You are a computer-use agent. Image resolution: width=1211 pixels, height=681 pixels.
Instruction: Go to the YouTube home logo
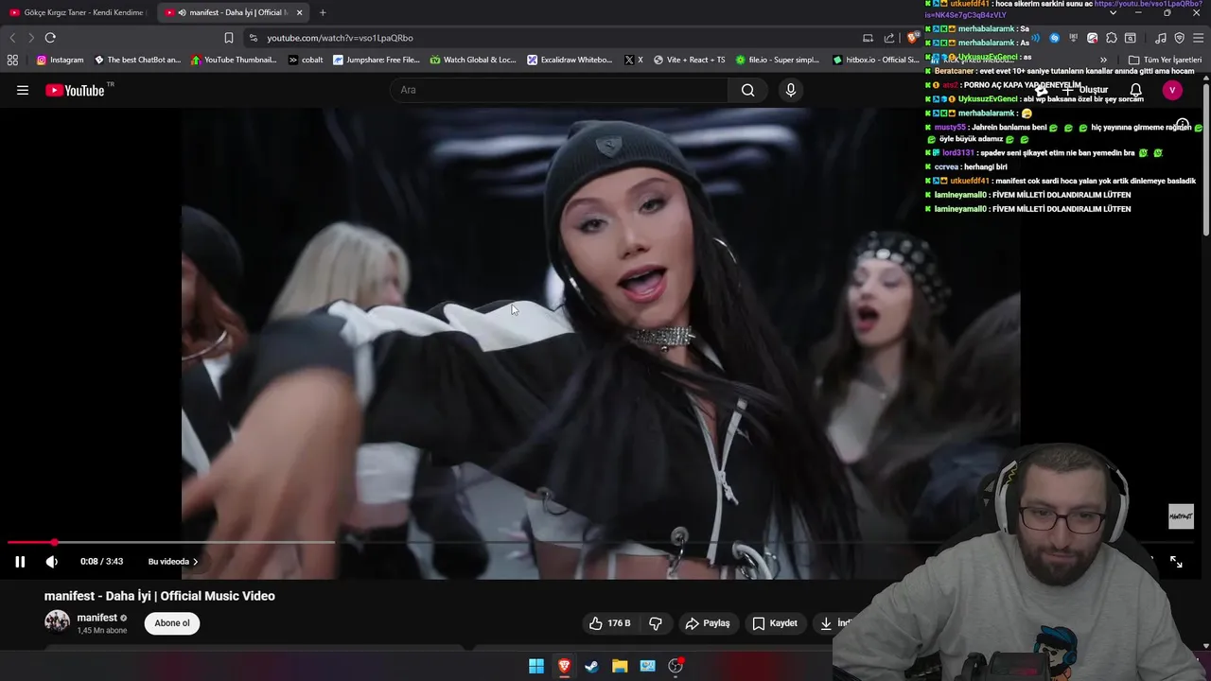point(75,90)
